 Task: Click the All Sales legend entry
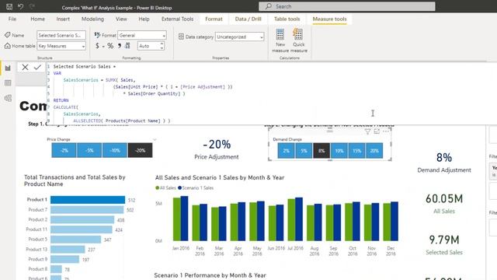(x=165, y=188)
